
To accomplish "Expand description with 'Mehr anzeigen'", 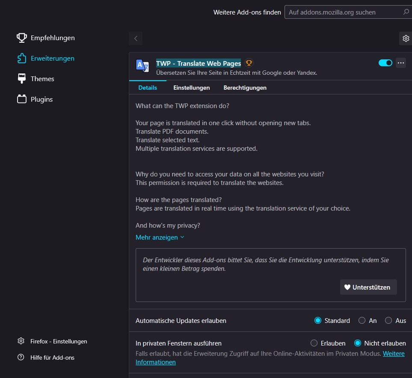I will pyautogui.click(x=160, y=237).
